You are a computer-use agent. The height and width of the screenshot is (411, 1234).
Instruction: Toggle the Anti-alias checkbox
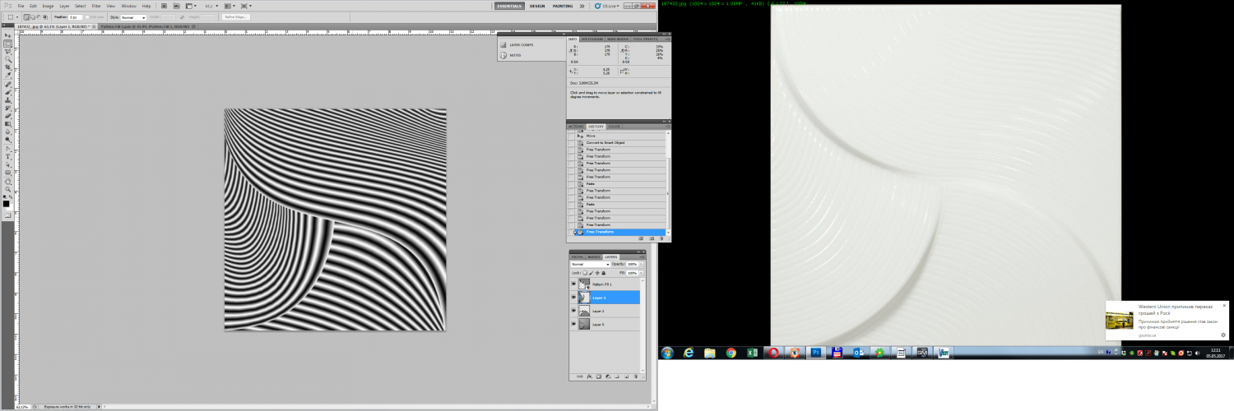tap(87, 16)
